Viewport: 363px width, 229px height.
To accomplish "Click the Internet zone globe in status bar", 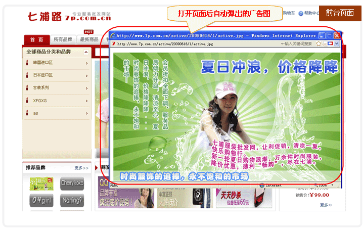I will click(262, 185).
